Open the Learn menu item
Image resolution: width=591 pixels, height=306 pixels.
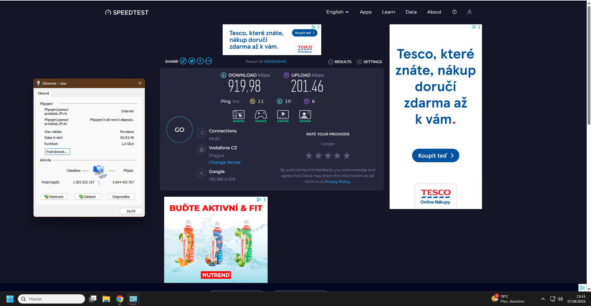[388, 12]
